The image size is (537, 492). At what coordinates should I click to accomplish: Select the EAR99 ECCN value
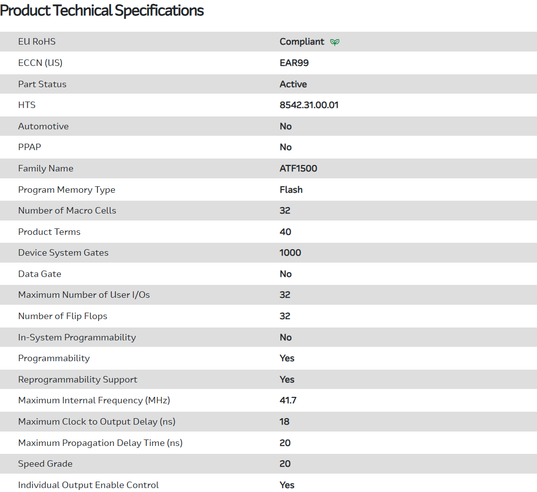click(294, 63)
